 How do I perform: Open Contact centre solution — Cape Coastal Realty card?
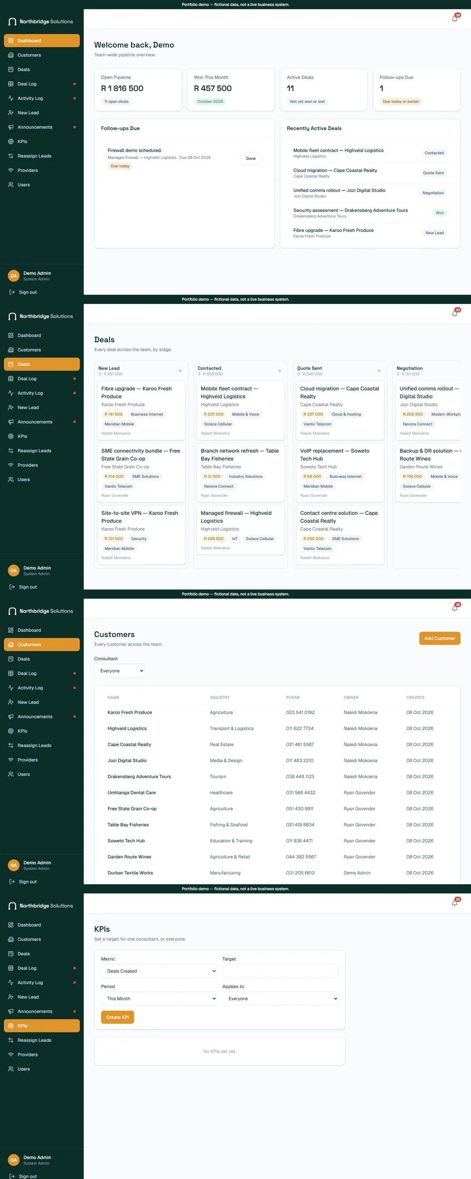[x=340, y=534]
